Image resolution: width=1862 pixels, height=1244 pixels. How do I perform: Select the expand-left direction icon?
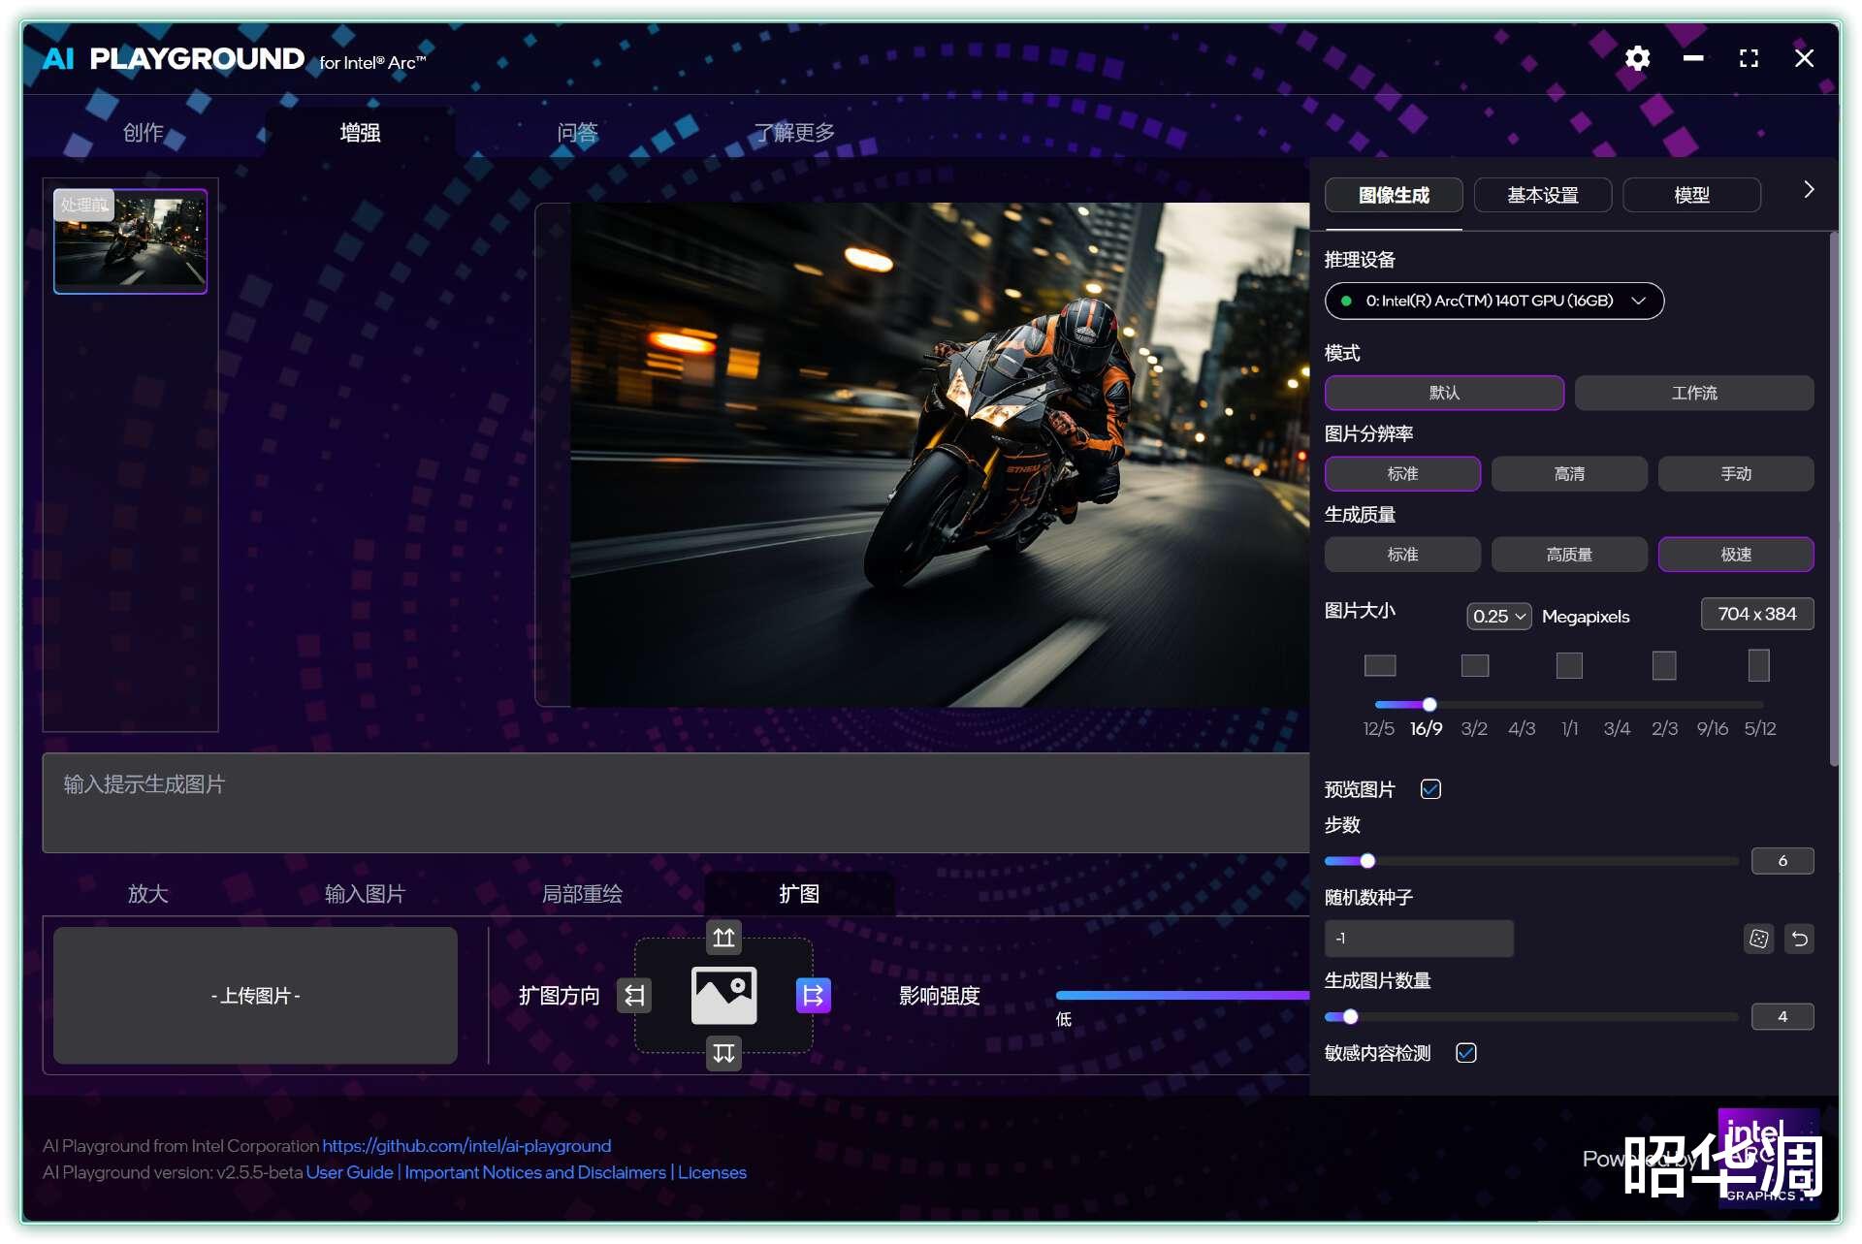pyautogui.click(x=634, y=995)
